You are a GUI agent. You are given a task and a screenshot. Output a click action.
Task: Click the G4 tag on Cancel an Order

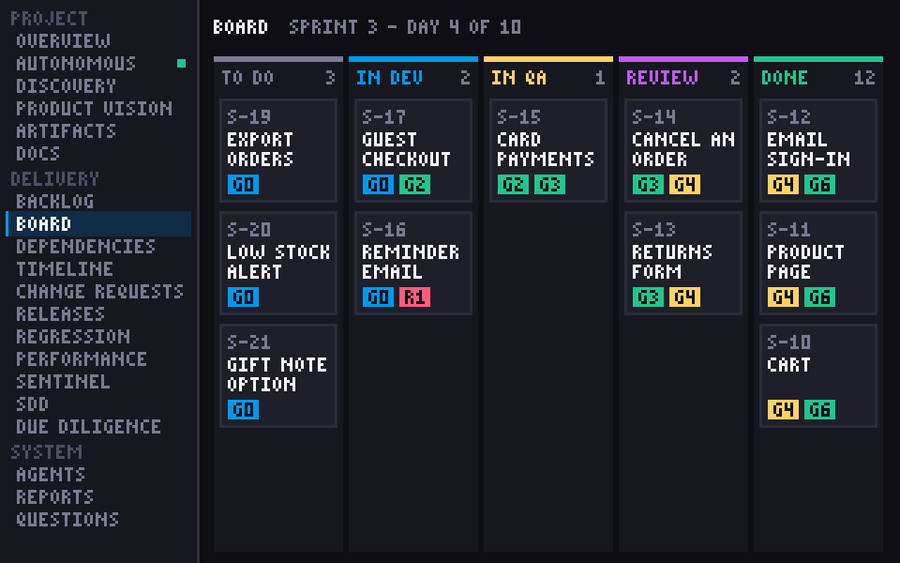(x=684, y=185)
